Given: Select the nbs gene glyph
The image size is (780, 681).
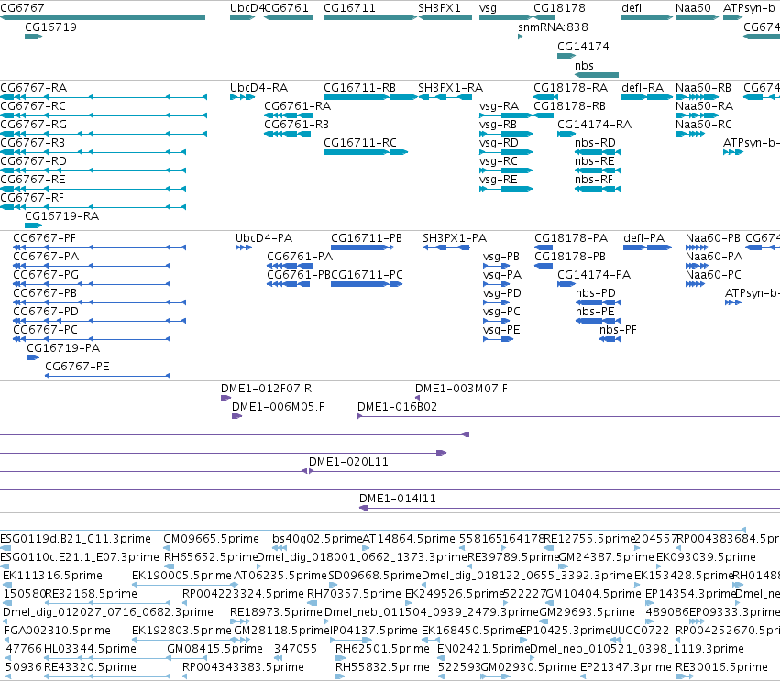Looking at the screenshot, I should click(597, 75).
